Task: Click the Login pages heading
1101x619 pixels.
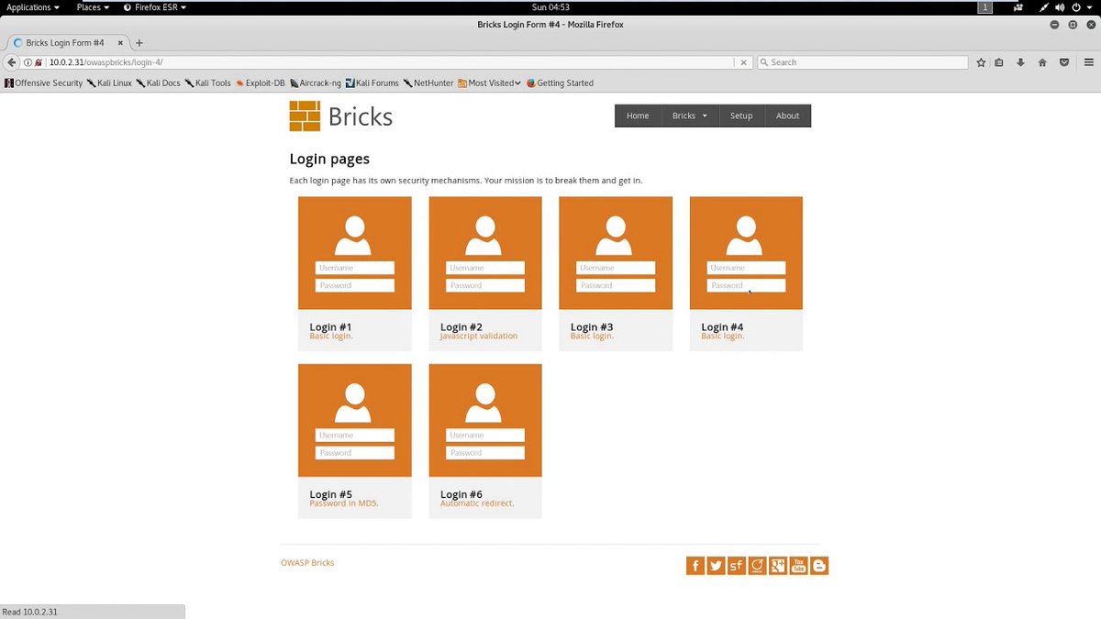Action: [x=329, y=160]
